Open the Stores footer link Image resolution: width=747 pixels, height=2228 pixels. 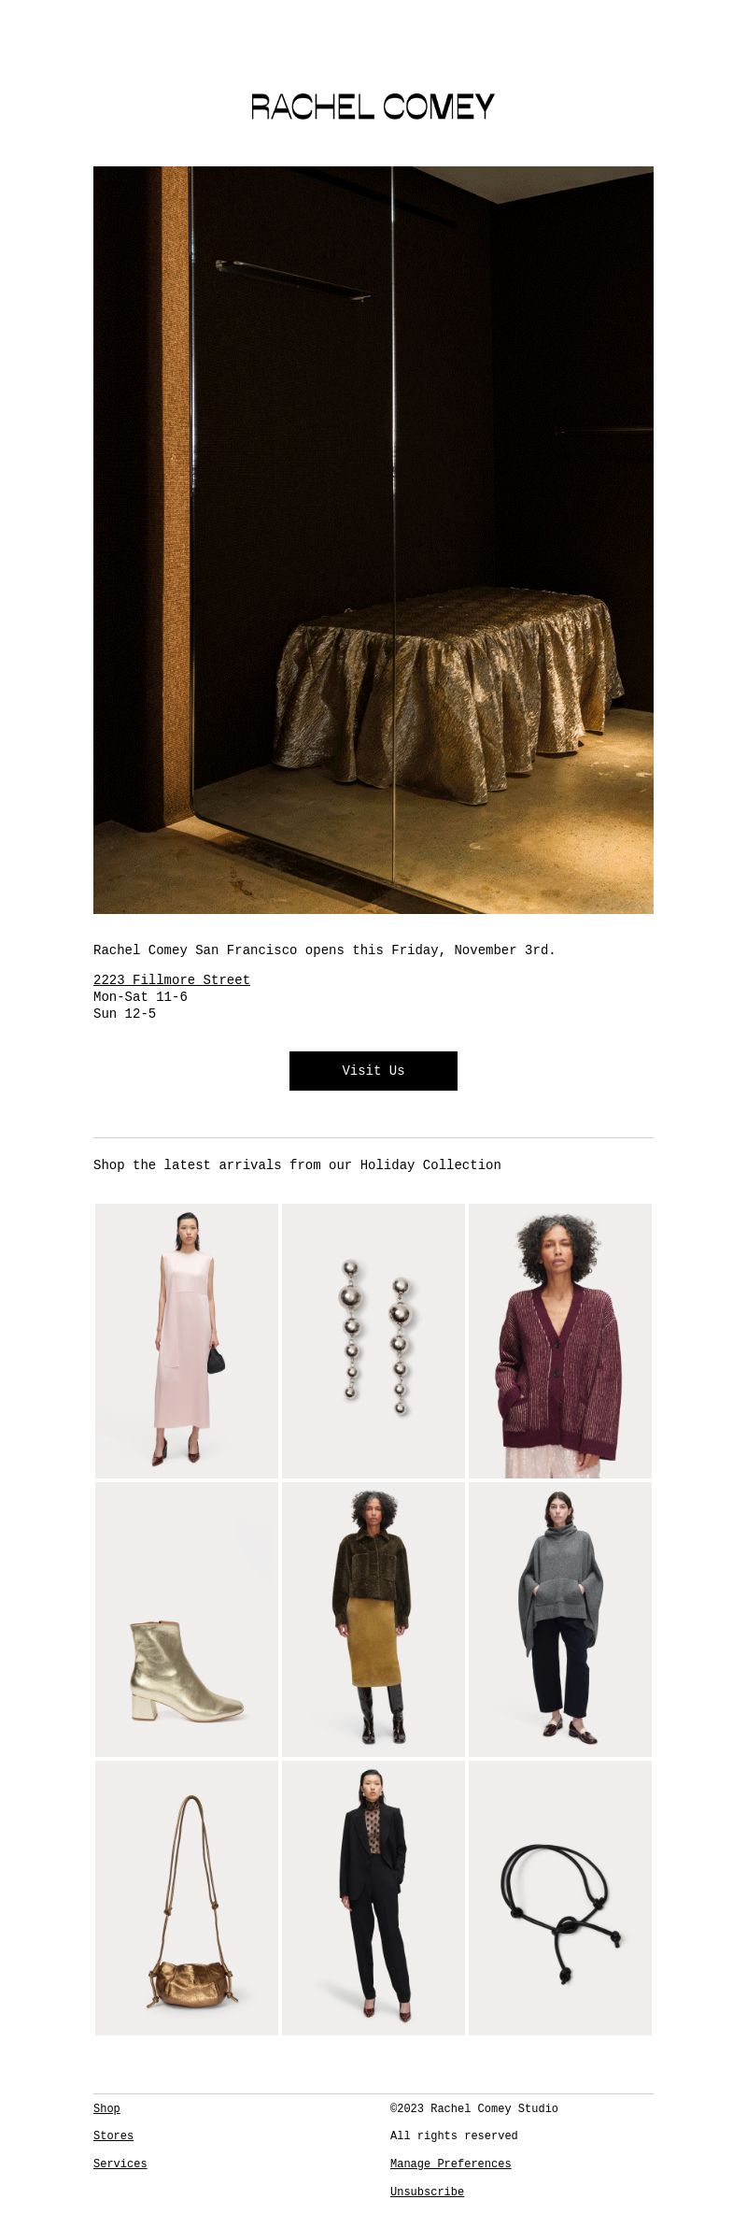113,2136
